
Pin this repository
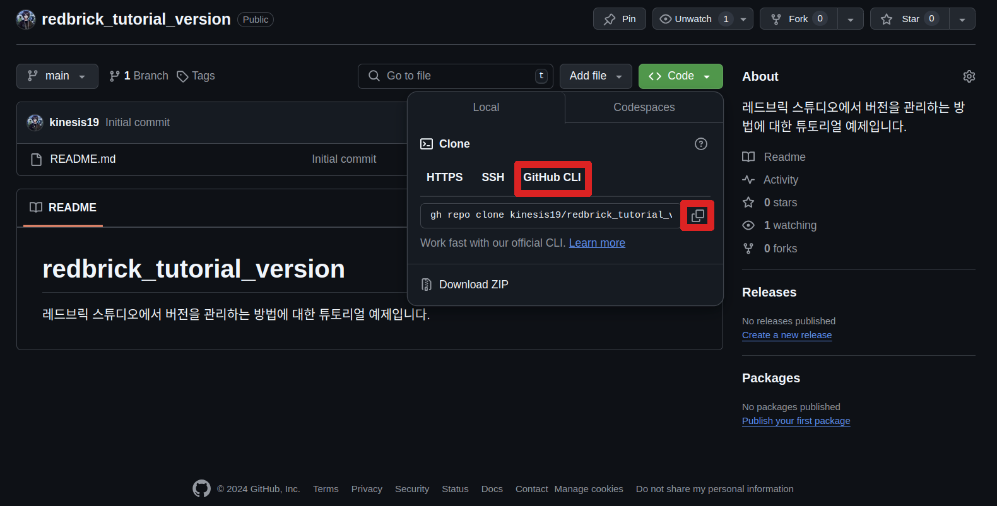[x=620, y=19]
